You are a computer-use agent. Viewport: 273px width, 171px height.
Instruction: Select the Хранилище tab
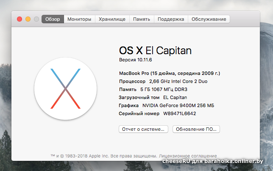click(112, 19)
